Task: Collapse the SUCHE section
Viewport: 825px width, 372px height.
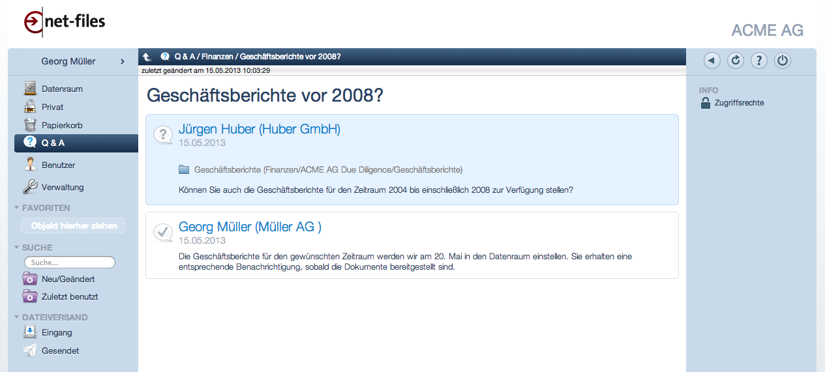Action: (x=17, y=248)
